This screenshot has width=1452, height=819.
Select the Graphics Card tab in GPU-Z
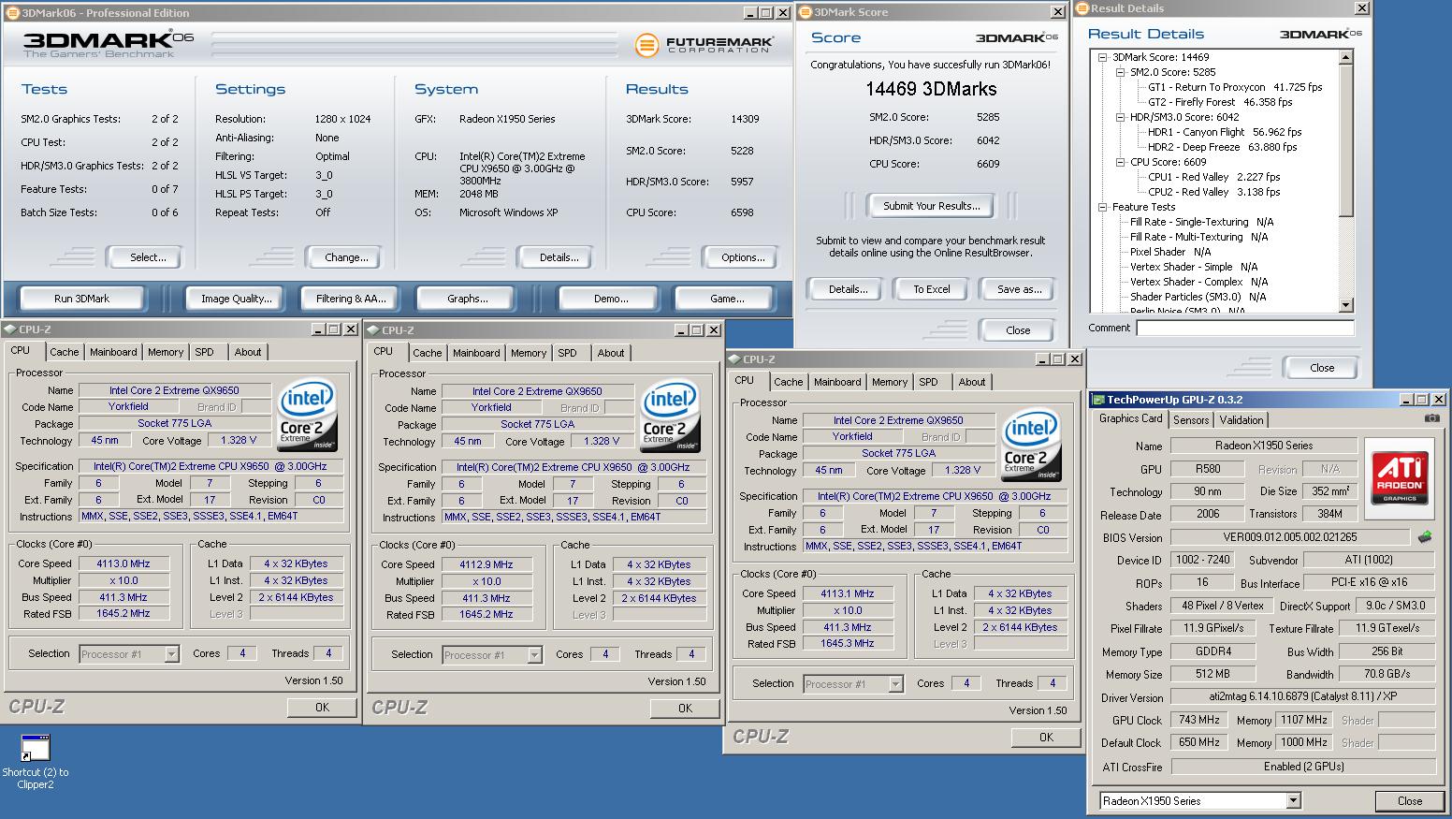(x=1130, y=418)
